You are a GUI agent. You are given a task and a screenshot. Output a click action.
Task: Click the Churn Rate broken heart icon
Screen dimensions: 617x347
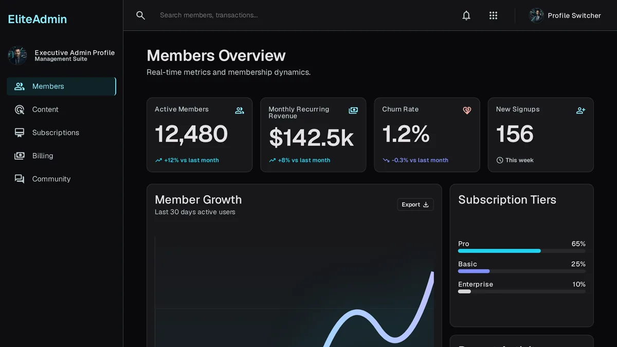pyautogui.click(x=467, y=111)
